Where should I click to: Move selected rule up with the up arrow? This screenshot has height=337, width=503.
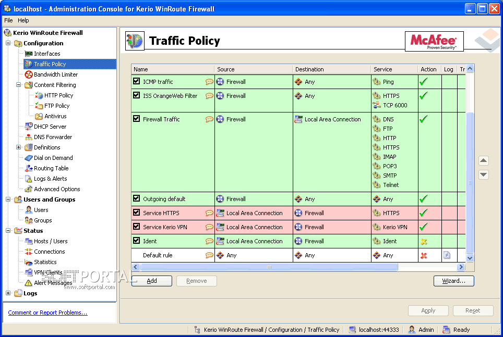[483, 160]
